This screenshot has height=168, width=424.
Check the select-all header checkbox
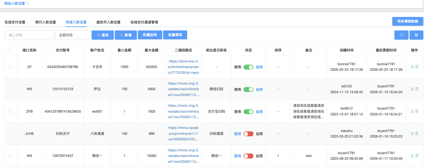point(10,50)
